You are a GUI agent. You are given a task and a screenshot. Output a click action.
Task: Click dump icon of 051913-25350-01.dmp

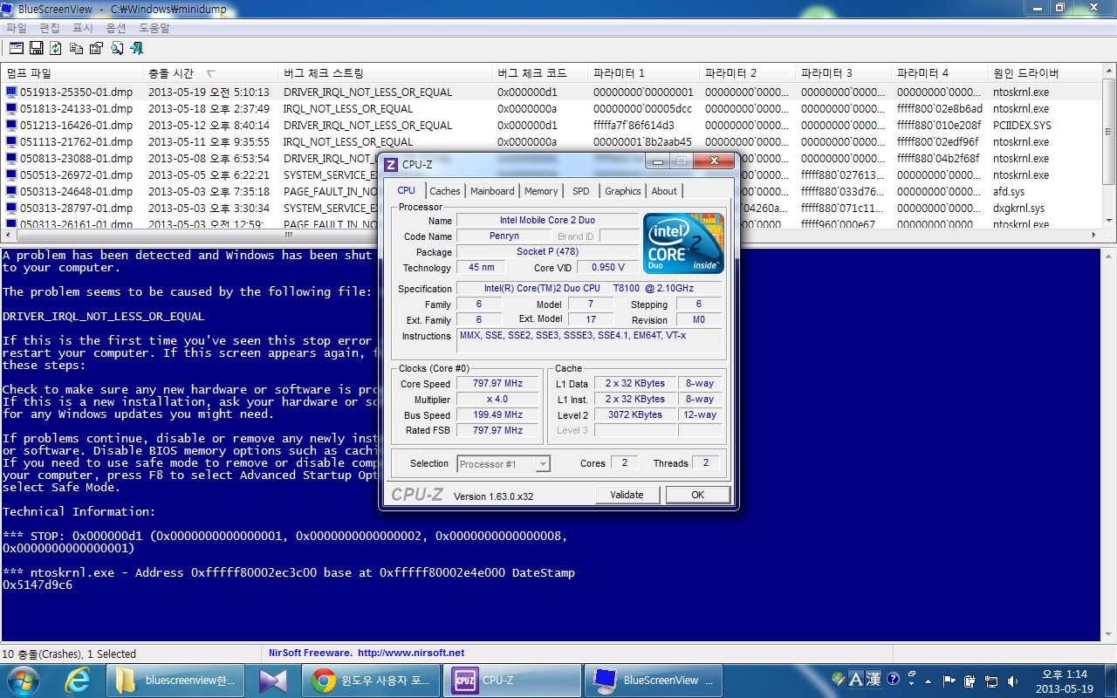pyautogui.click(x=11, y=92)
